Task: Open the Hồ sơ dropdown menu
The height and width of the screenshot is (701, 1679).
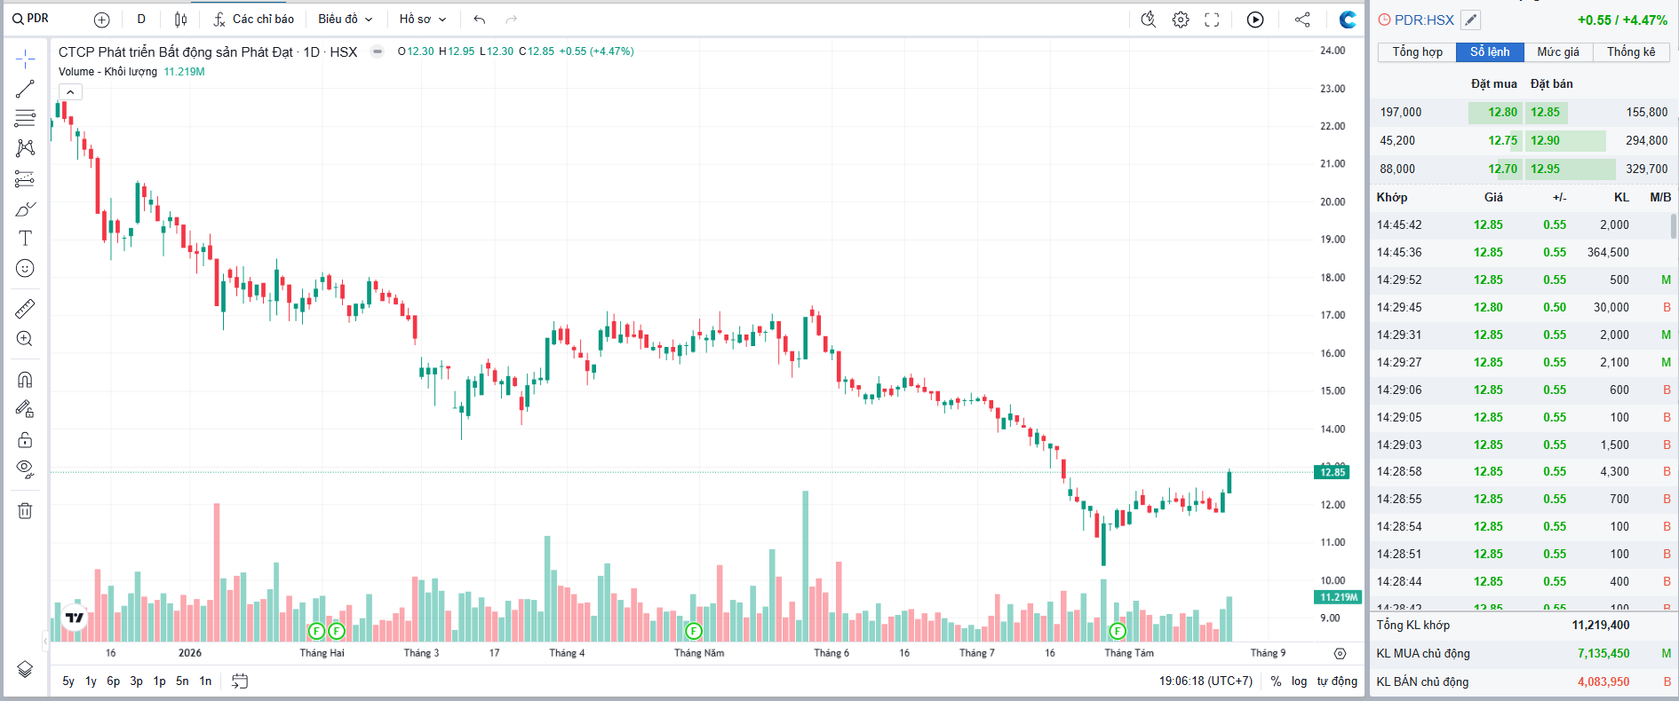Action: pyautogui.click(x=423, y=19)
